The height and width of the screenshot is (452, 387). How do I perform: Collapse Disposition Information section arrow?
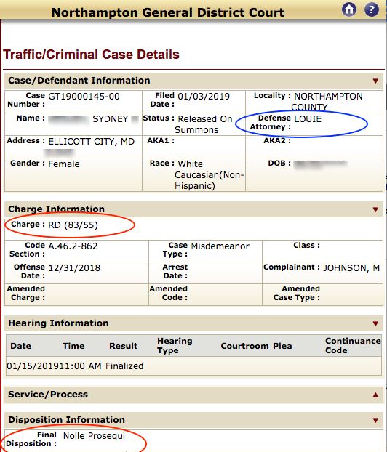point(375,420)
